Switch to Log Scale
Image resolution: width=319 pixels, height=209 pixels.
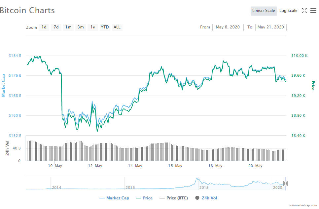coord(288,11)
